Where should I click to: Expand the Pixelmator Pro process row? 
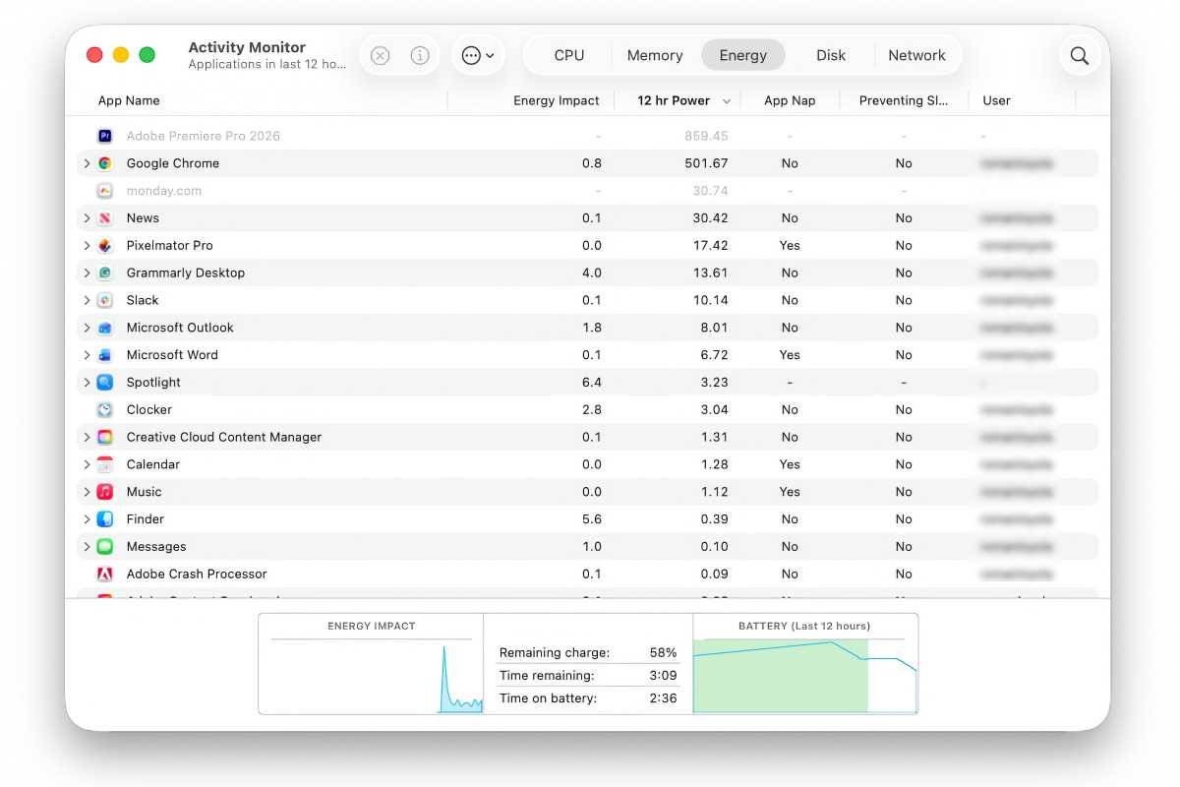[x=87, y=246]
